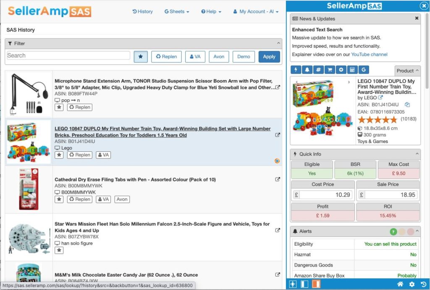
Task: Dismiss the News & Updates box
Action: 417,18
